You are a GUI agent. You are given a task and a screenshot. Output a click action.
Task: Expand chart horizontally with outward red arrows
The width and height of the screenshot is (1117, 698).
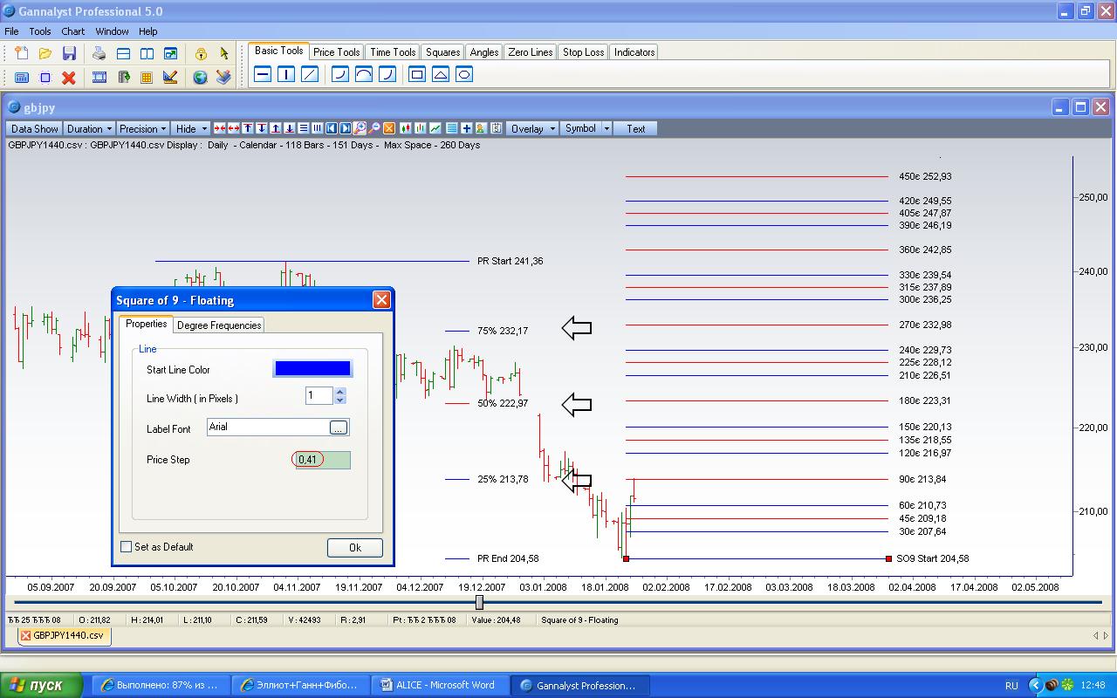tap(234, 128)
